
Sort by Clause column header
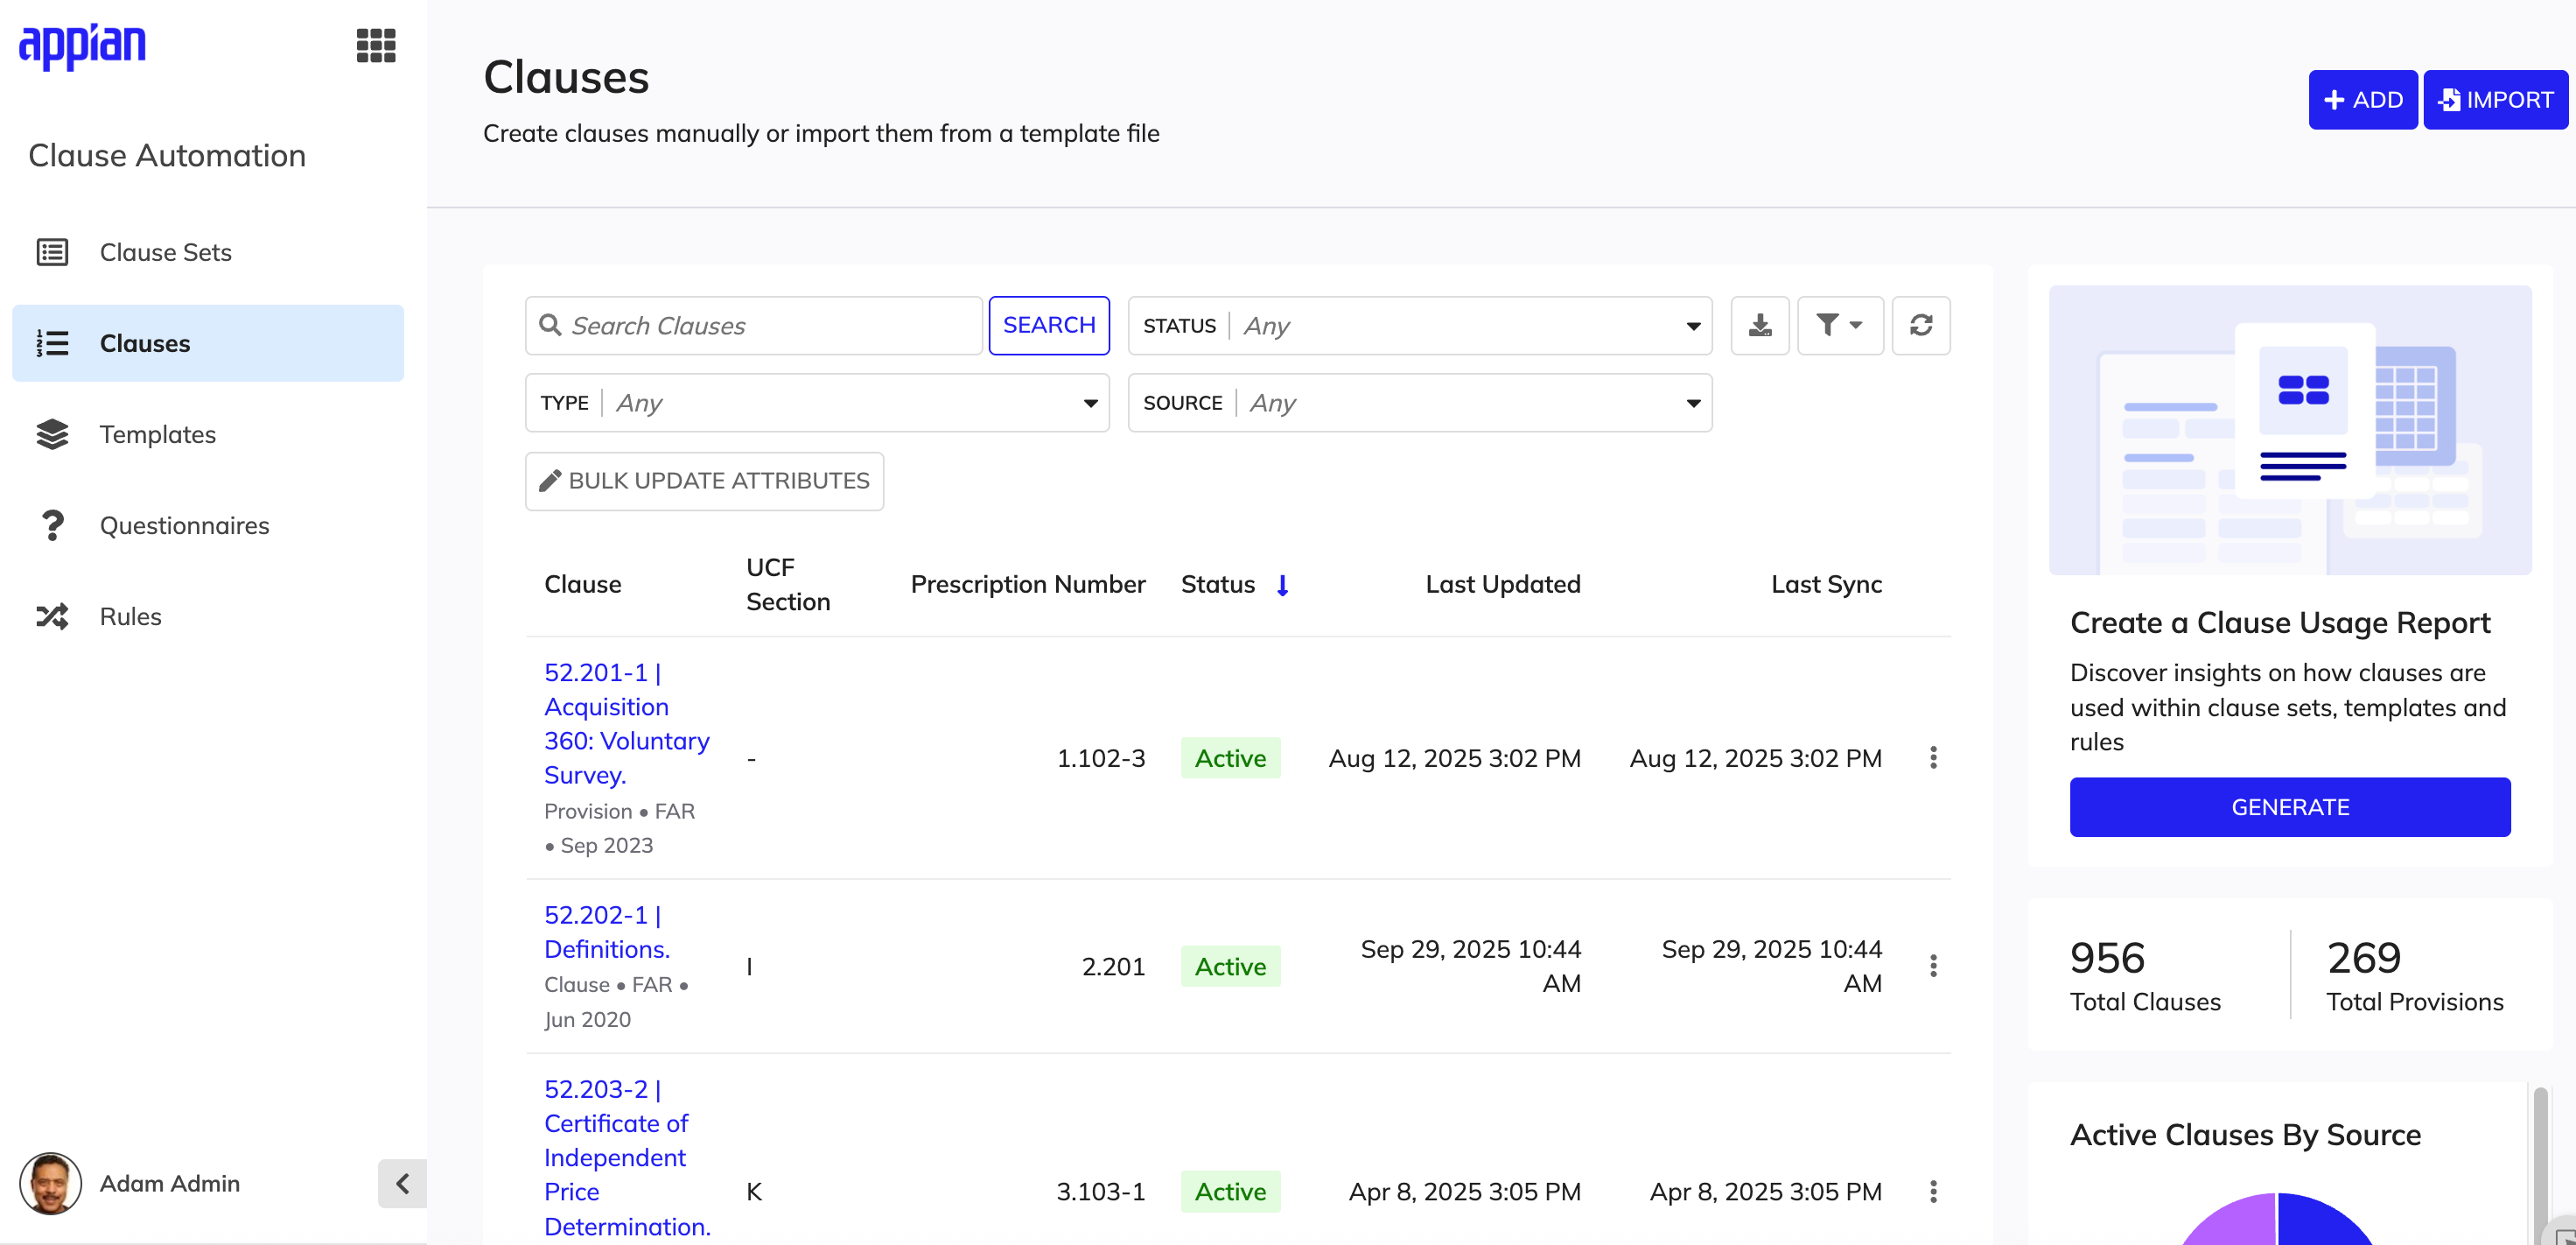tap(582, 585)
